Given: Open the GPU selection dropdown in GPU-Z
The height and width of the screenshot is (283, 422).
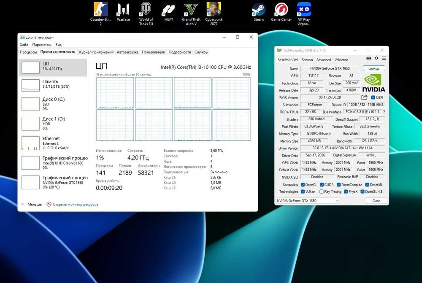Looking at the screenshot, I should (308, 201).
